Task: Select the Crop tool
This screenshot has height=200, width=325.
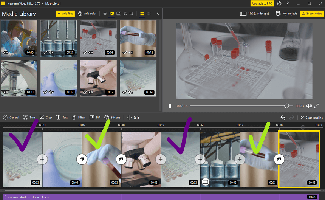Action: (x=46, y=118)
